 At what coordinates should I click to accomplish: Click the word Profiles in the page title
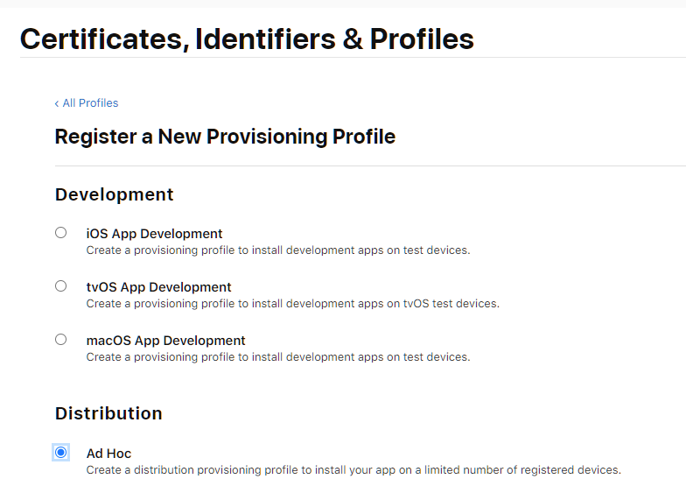[x=422, y=39]
